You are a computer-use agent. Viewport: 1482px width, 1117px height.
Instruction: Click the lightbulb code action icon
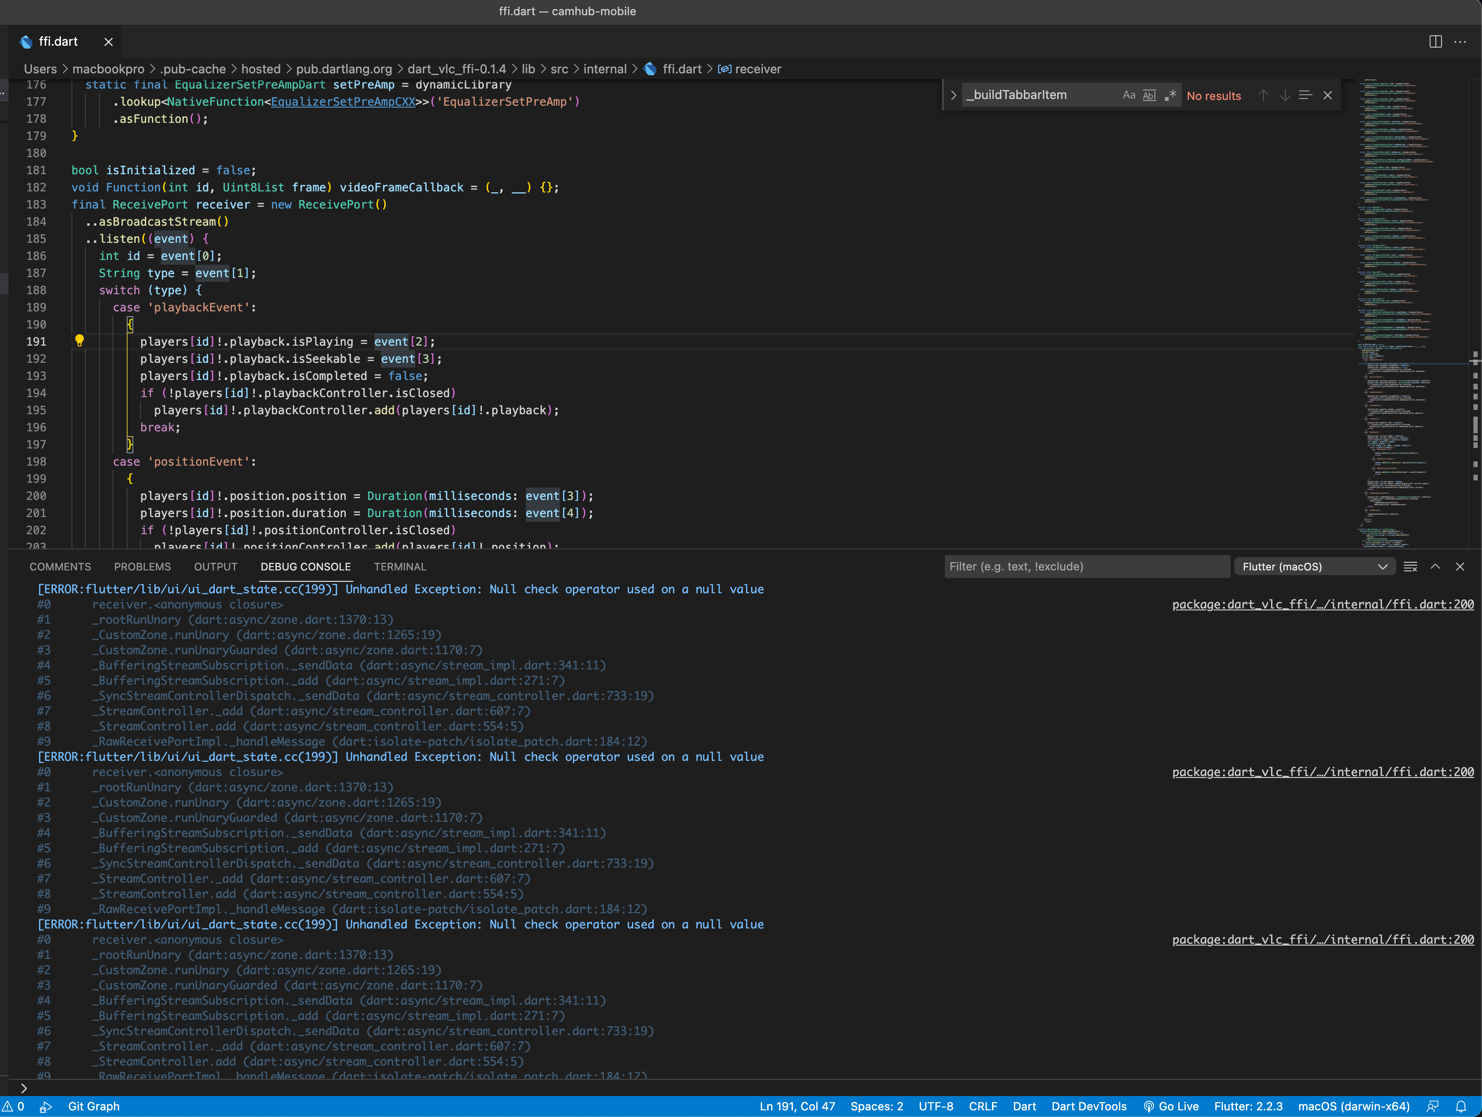pos(79,341)
